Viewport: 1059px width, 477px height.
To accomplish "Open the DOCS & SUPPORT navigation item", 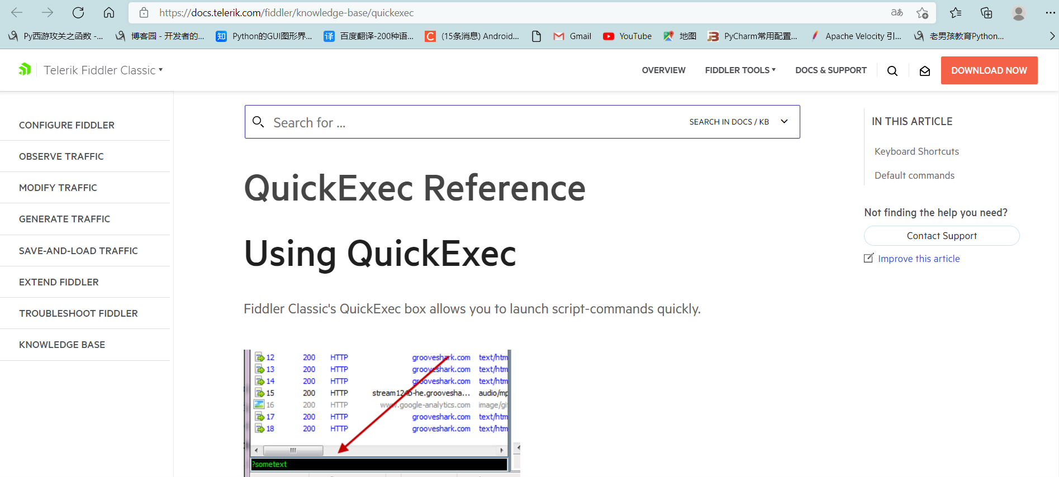I will pos(831,70).
